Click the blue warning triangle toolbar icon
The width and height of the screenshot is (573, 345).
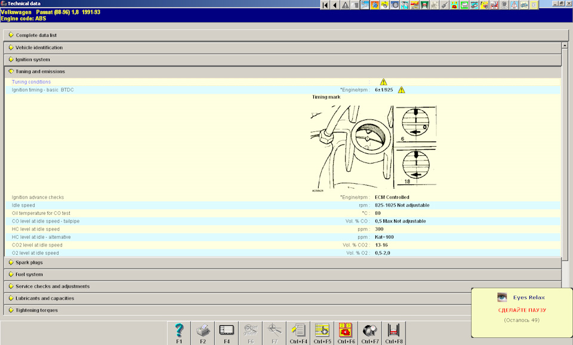point(514,5)
